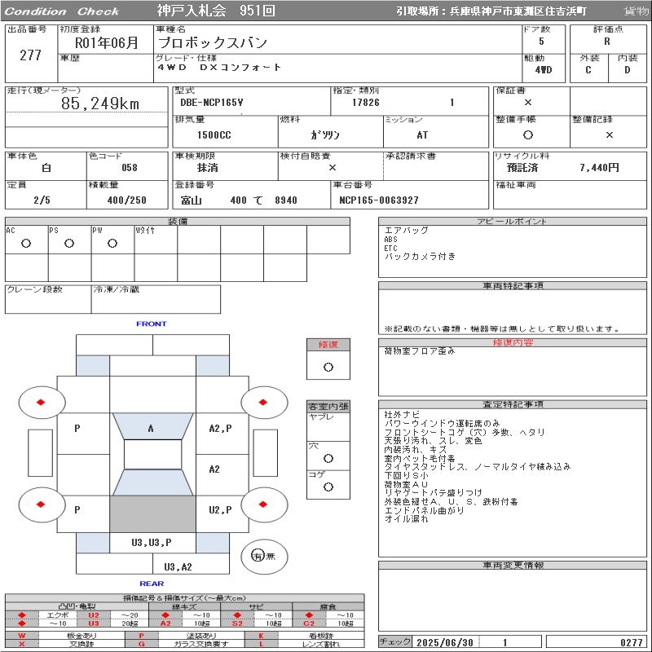Click the red diamond on front-right wheel

pyautogui.click(x=262, y=402)
